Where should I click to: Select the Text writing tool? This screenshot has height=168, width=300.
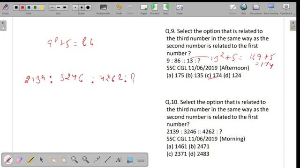(119, 160)
